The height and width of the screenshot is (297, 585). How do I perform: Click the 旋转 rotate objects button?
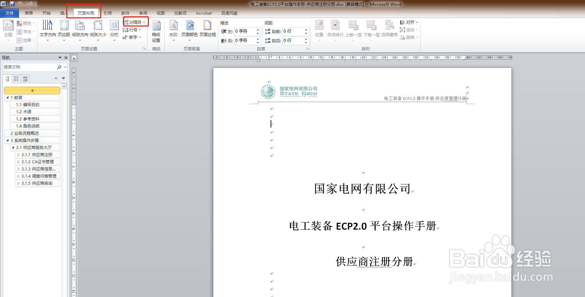pos(409,37)
